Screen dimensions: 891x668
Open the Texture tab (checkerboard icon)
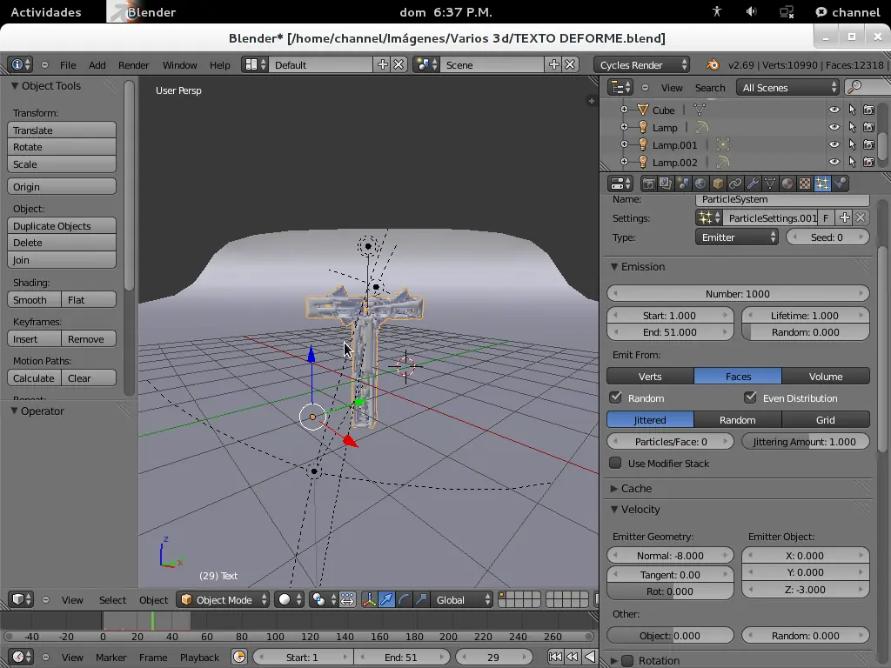[805, 184]
